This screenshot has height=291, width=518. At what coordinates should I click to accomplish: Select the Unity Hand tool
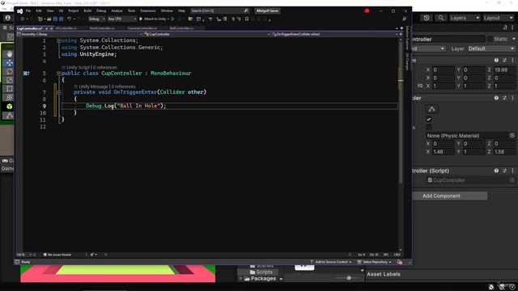pos(9,54)
